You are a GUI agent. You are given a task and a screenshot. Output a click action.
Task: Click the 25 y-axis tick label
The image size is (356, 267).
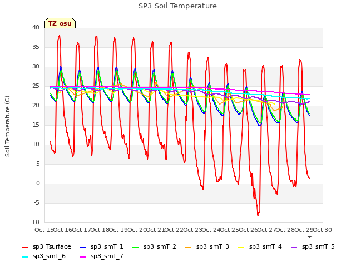(x=36, y=86)
